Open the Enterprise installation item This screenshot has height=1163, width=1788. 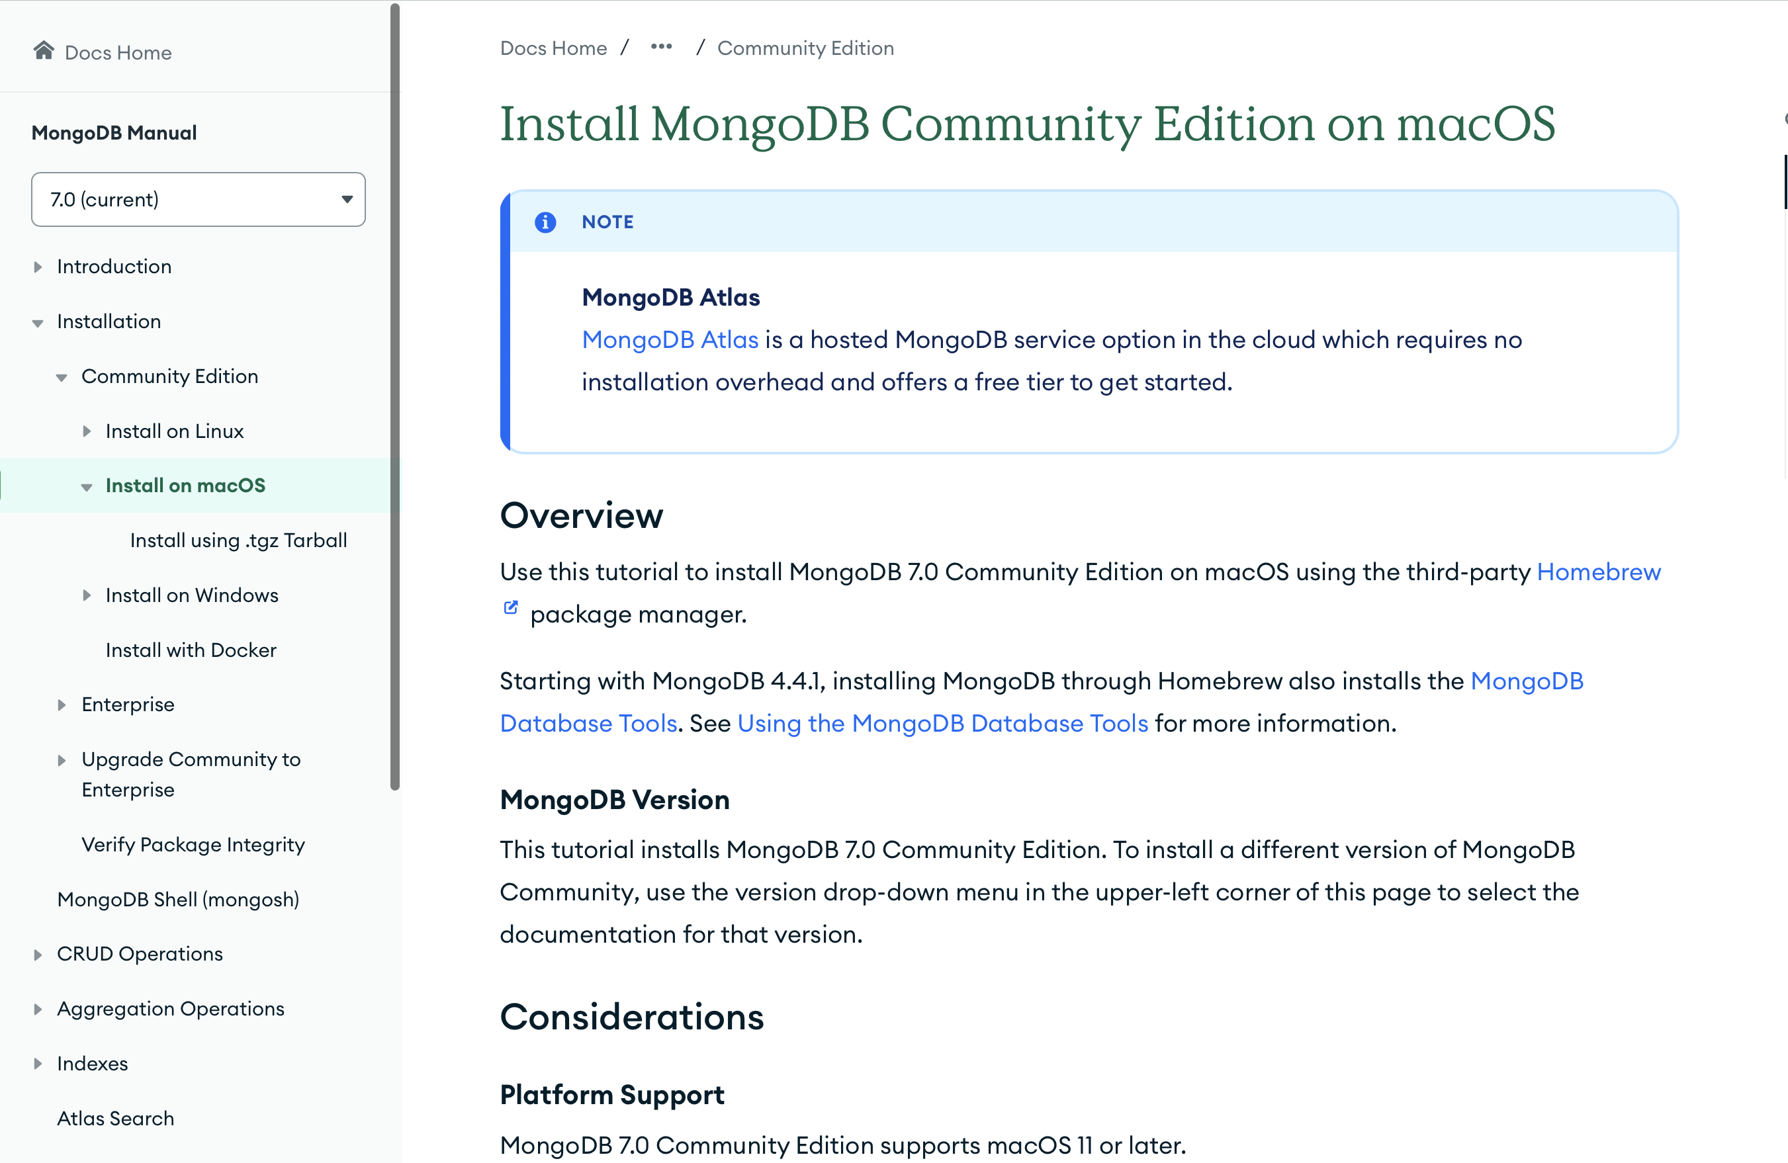click(128, 705)
